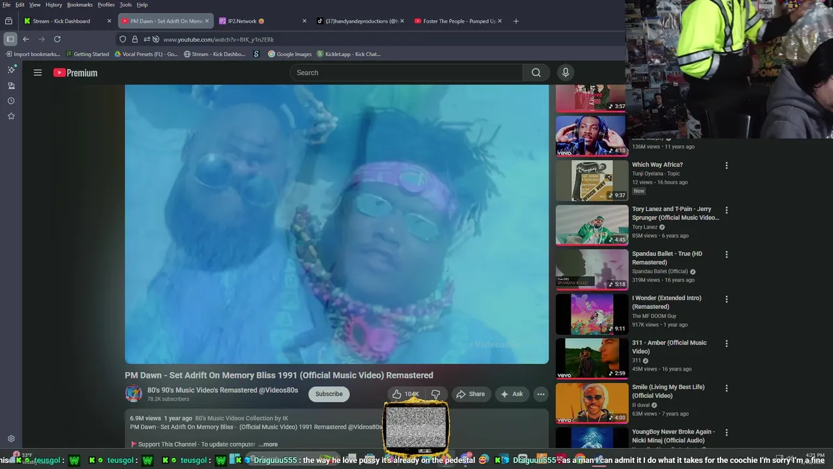This screenshot has width=833, height=469.
Task: Open a new tab with plus button
Action: coord(516,21)
